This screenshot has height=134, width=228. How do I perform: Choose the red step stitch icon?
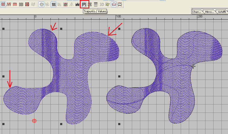15,4
